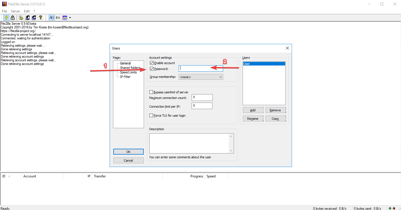This screenshot has height=210, width=401.
Task: Click the 'FileZilla Server 0.9.60 beta' log line
Action: click(x=19, y=24)
